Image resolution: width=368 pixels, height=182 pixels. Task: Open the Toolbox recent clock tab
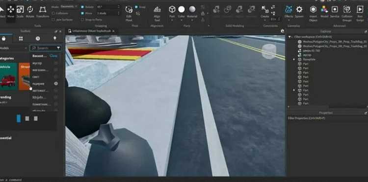pos(38,39)
